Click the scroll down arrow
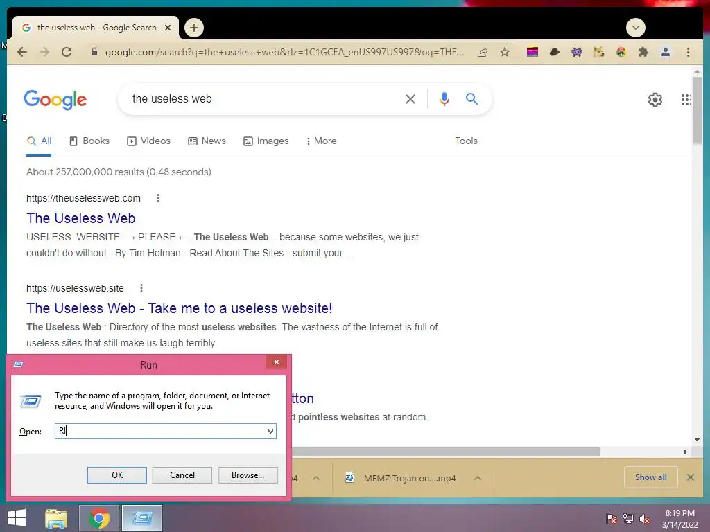This screenshot has height=532, width=710. [696, 440]
